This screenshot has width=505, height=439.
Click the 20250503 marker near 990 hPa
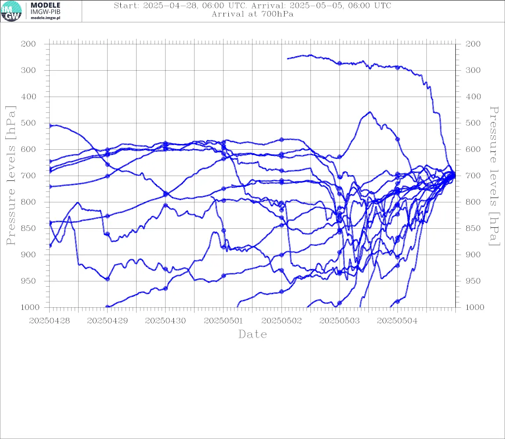click(339, 303)
